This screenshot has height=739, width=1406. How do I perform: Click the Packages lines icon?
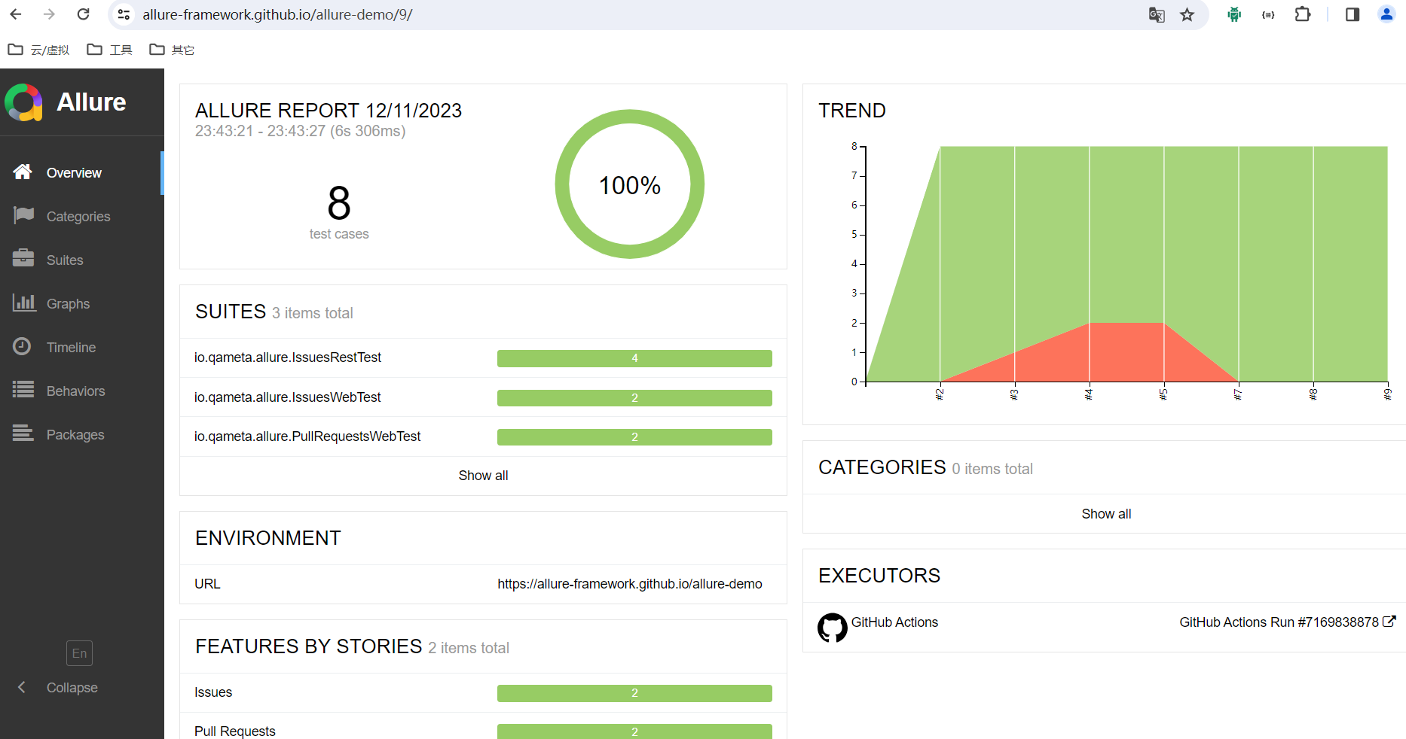coord(23,433)
